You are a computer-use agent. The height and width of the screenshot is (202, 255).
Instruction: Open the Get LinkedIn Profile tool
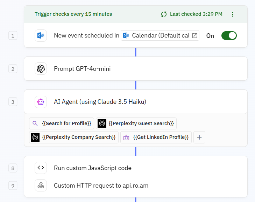point(156,137)
